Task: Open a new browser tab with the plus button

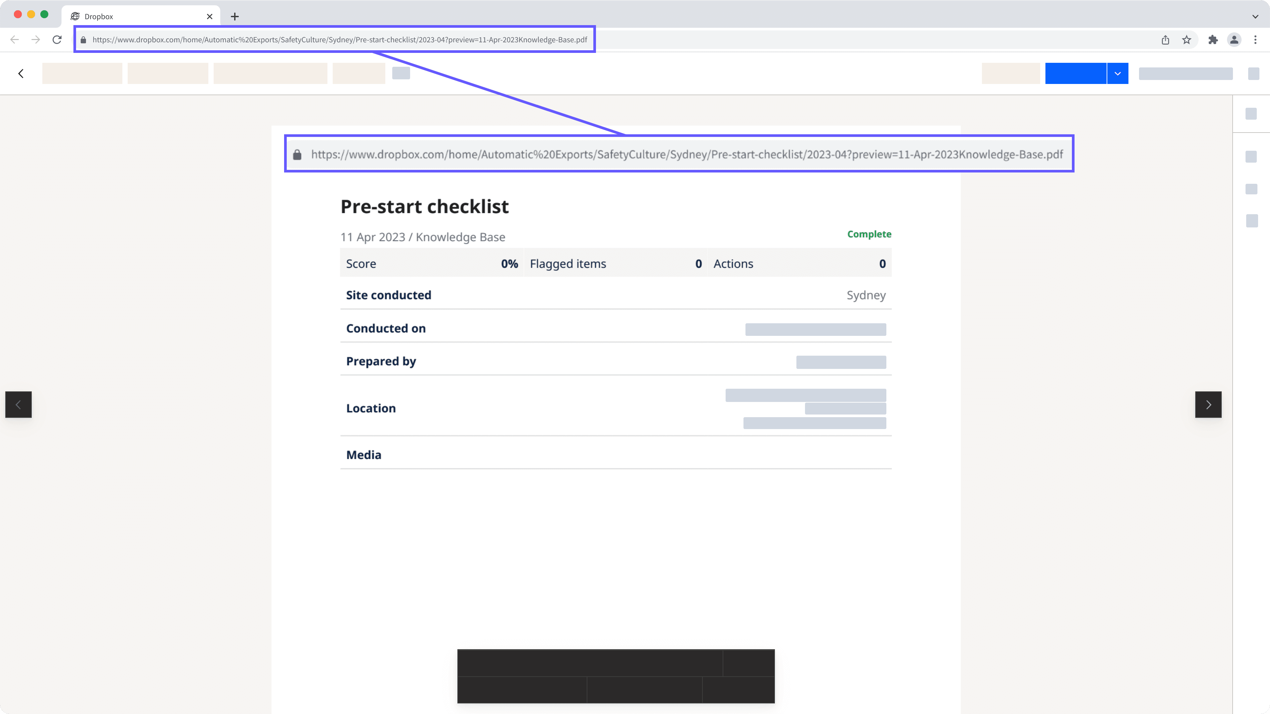Action: [x=235, y=16]
